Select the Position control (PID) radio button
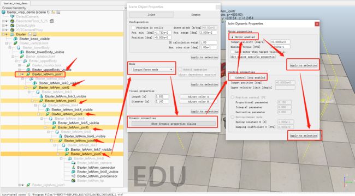Image resolution: width=355 pixels, height=196 pixels. coord(232,97)
